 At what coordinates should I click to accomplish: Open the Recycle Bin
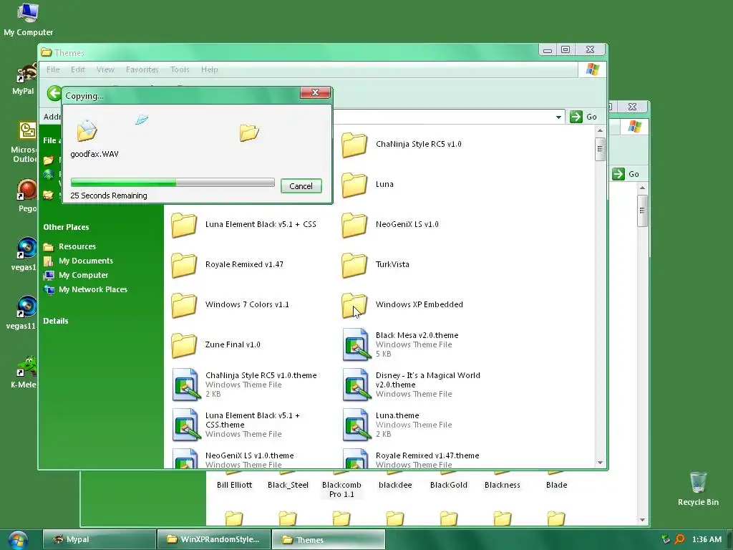click(x=698, y=488)
